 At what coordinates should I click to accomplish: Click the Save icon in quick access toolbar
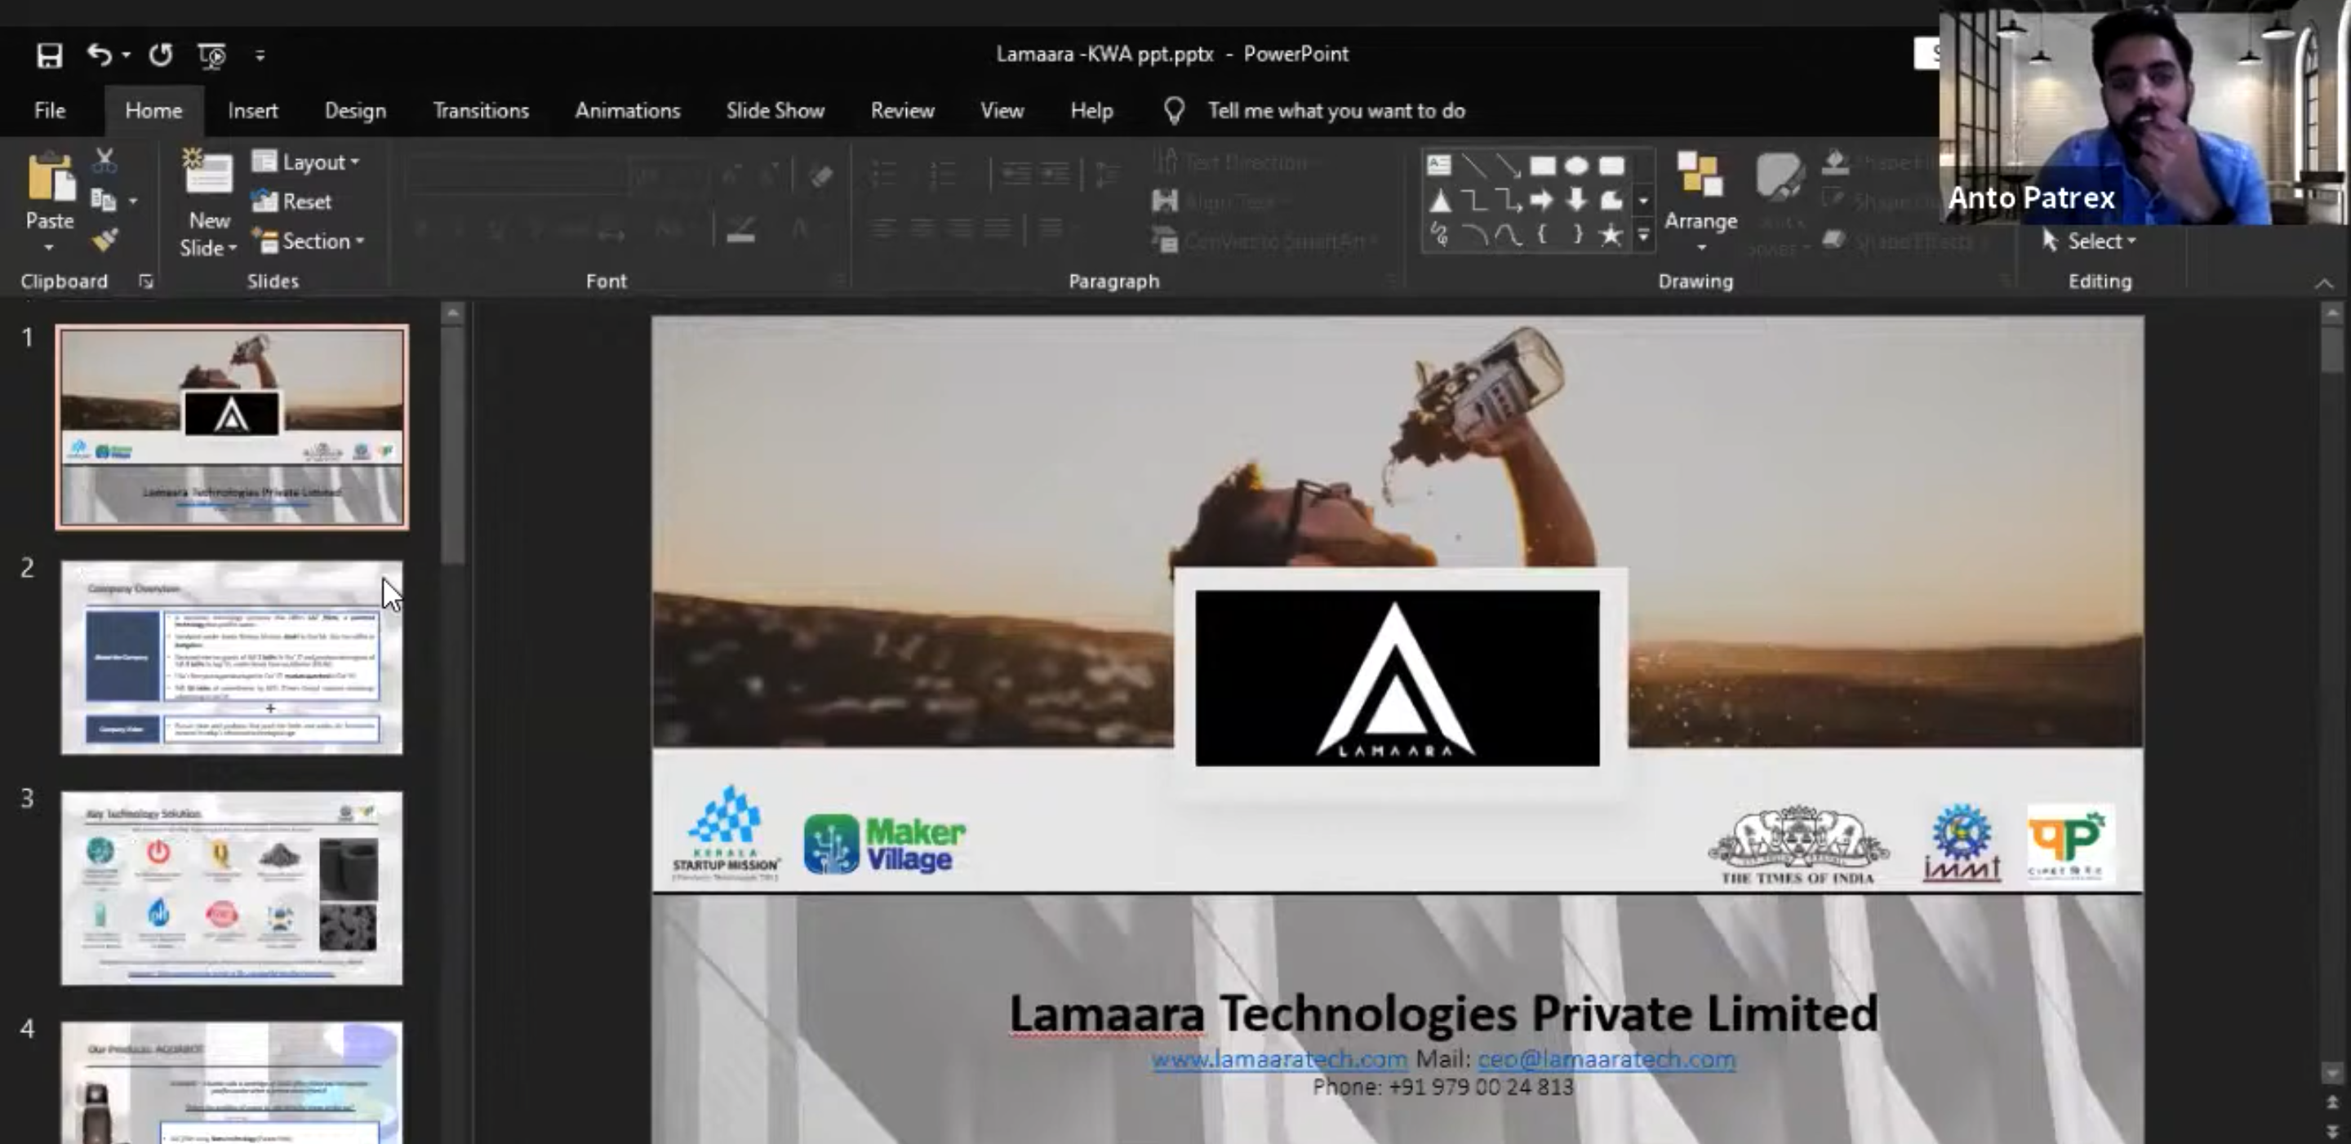pos(48,55)
